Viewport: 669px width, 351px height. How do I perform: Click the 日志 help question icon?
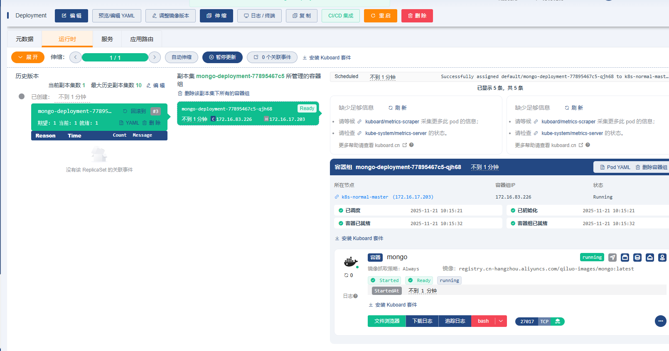click(356, 296)
